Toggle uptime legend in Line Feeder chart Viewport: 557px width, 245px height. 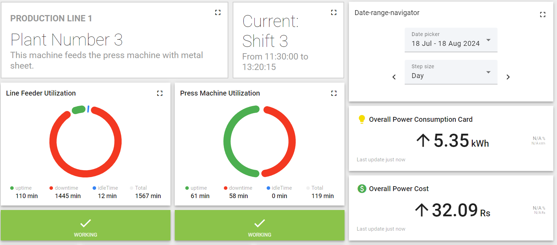point(21,188)
